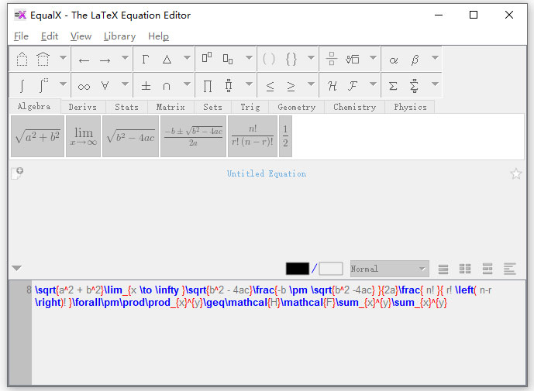Insert the plus-minus operator

point(146,86)
